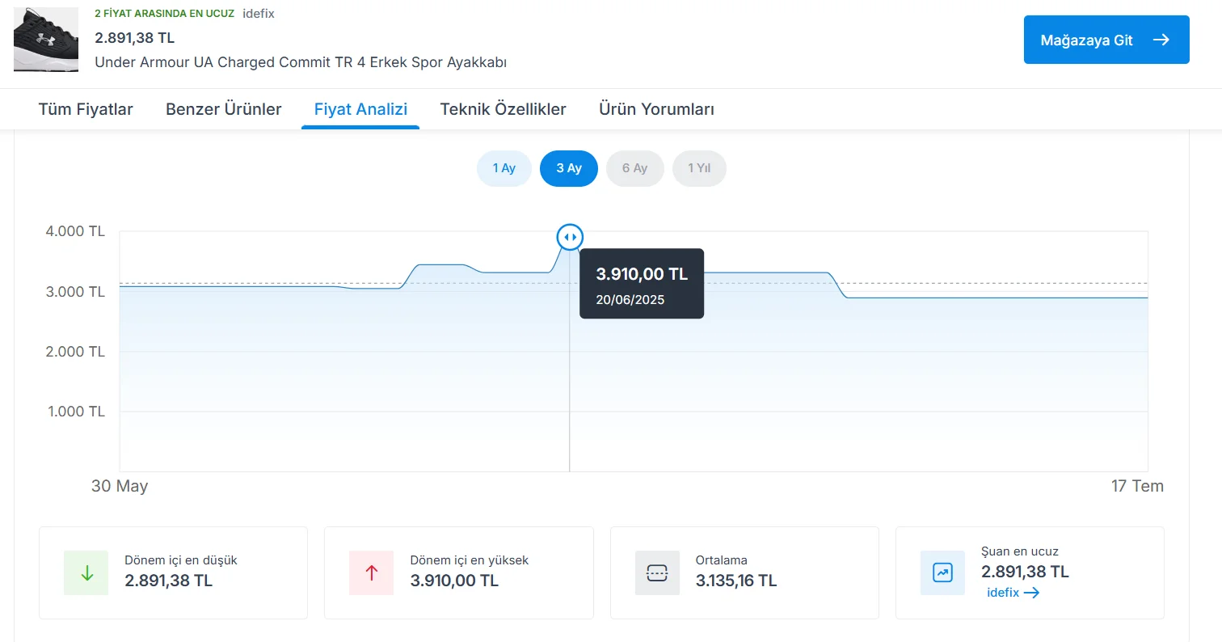The height and width of the screenshot is (642, 1222).
Task: Open the Tüm Fiyatlar tab
Action: point(86,109)
